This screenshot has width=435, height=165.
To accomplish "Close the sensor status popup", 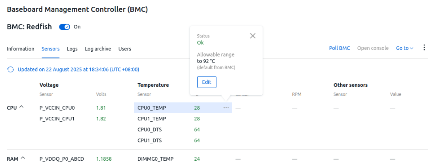I will coord(252,36).
